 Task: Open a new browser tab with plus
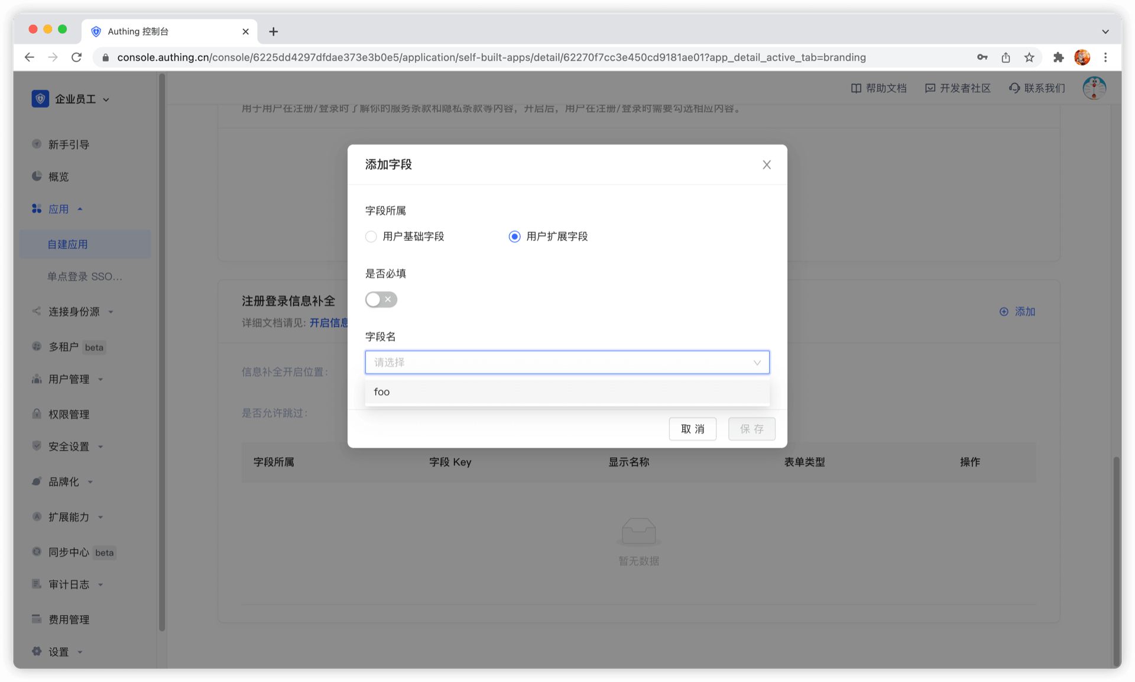point(273,31)
